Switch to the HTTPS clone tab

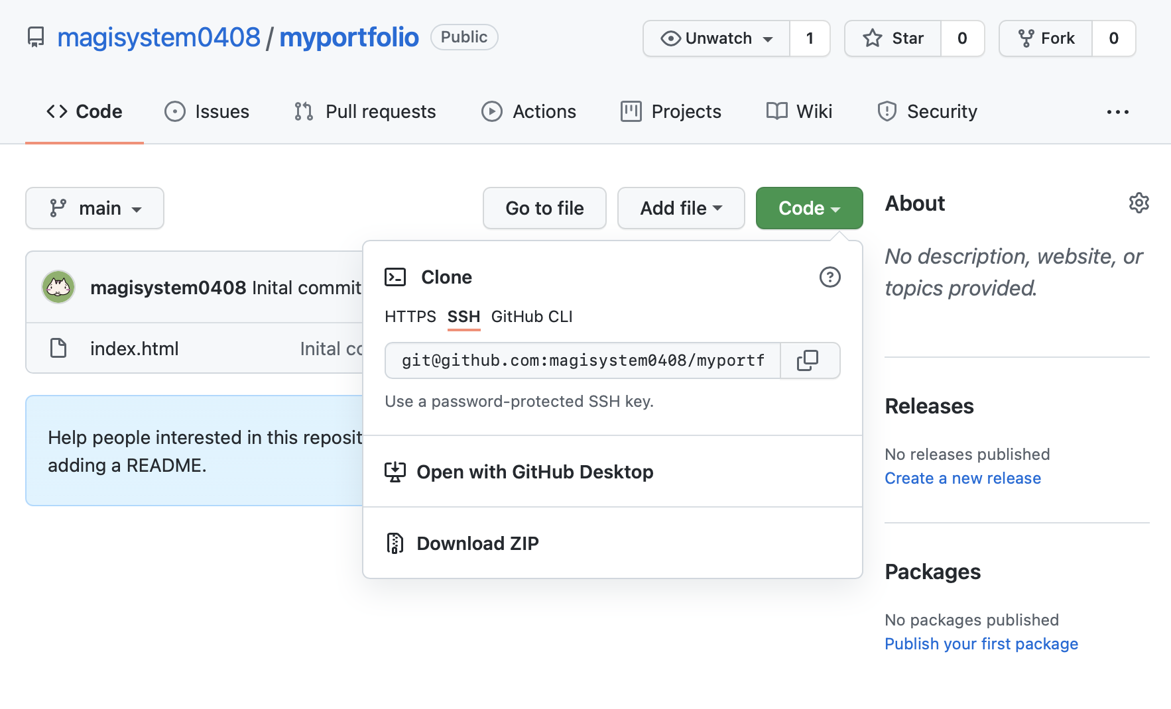pos(410,317)
